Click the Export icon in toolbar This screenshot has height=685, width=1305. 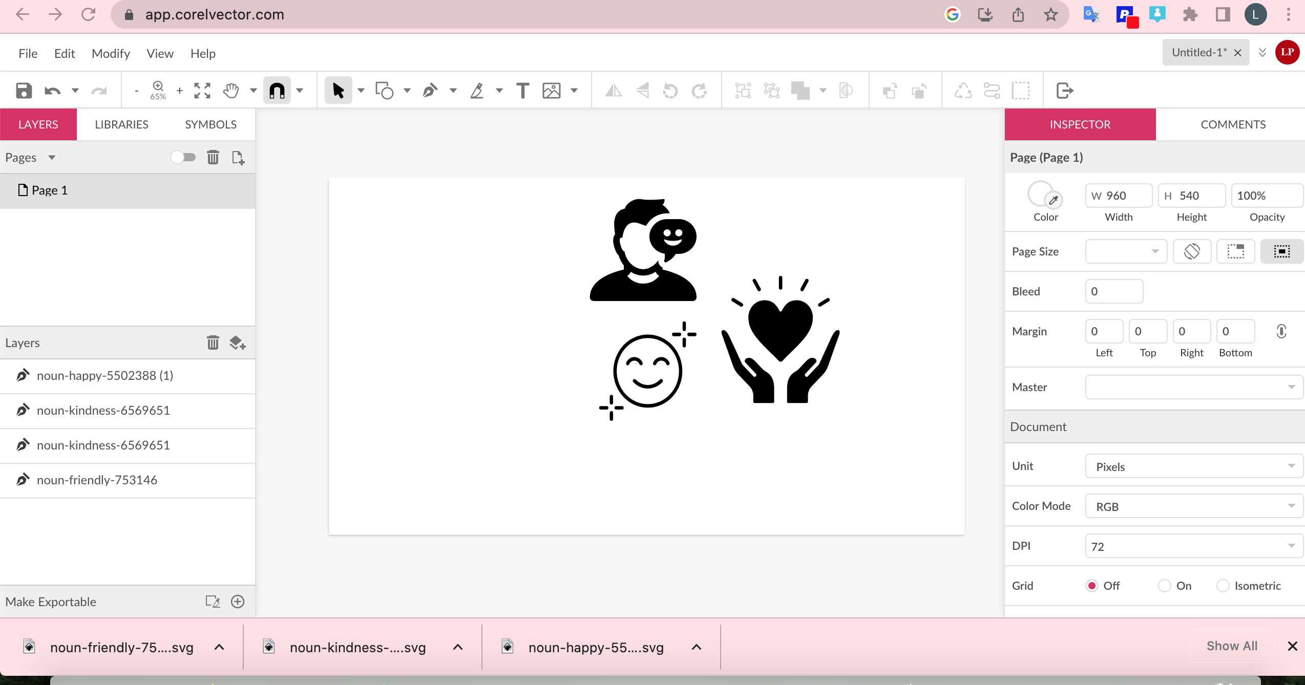1065,91
